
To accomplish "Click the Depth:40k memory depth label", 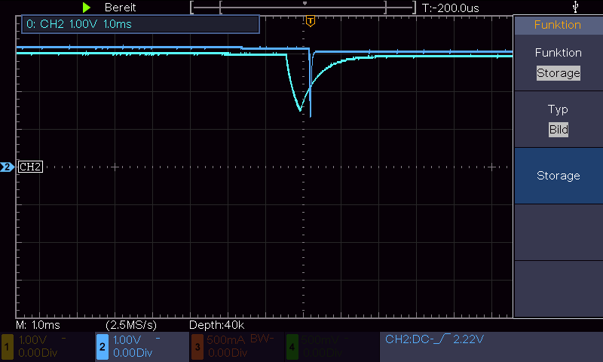I will 217,325.
